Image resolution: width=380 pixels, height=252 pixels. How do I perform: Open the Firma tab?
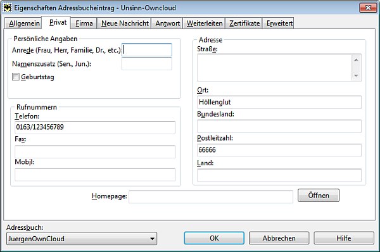(x=84, y=23)
